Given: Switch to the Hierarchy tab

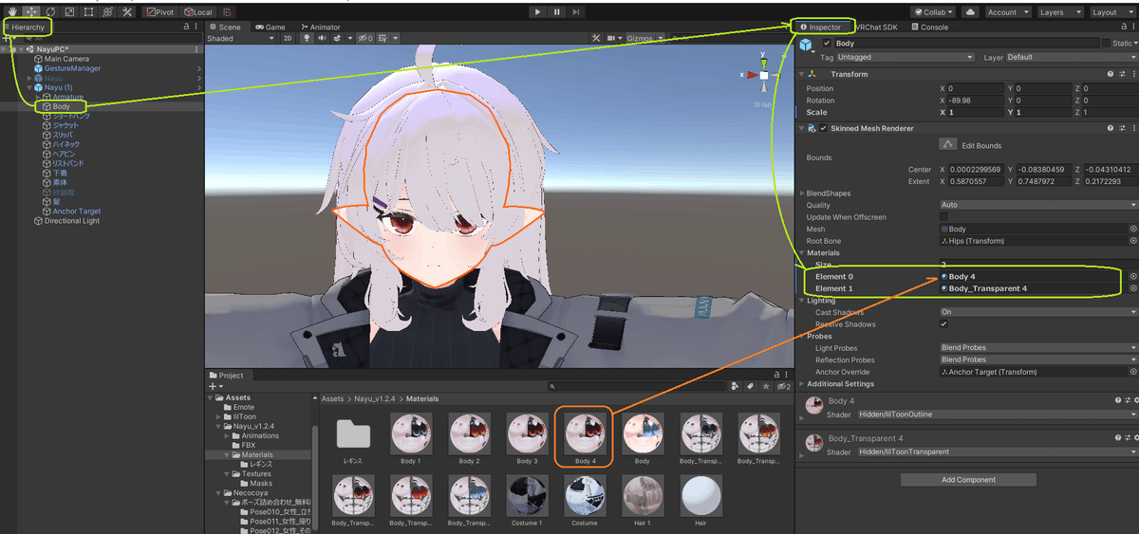Looking at the screenshot, I should 26,28.
